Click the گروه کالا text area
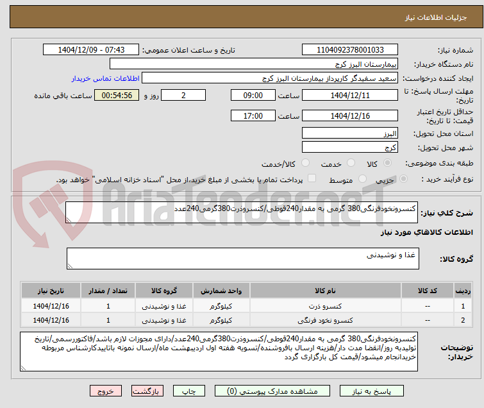This screenshot has width=484, height=408. coord(242,259)
